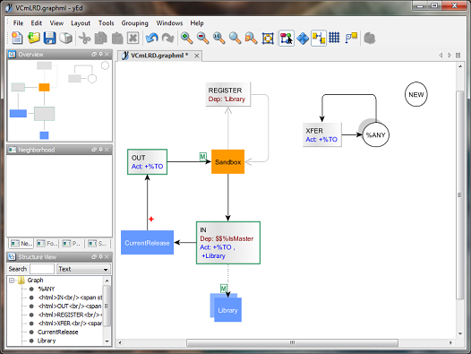Viewport: 471px width, 354px height.
Task: Open the Text search type dropdown
Action: 83,269
